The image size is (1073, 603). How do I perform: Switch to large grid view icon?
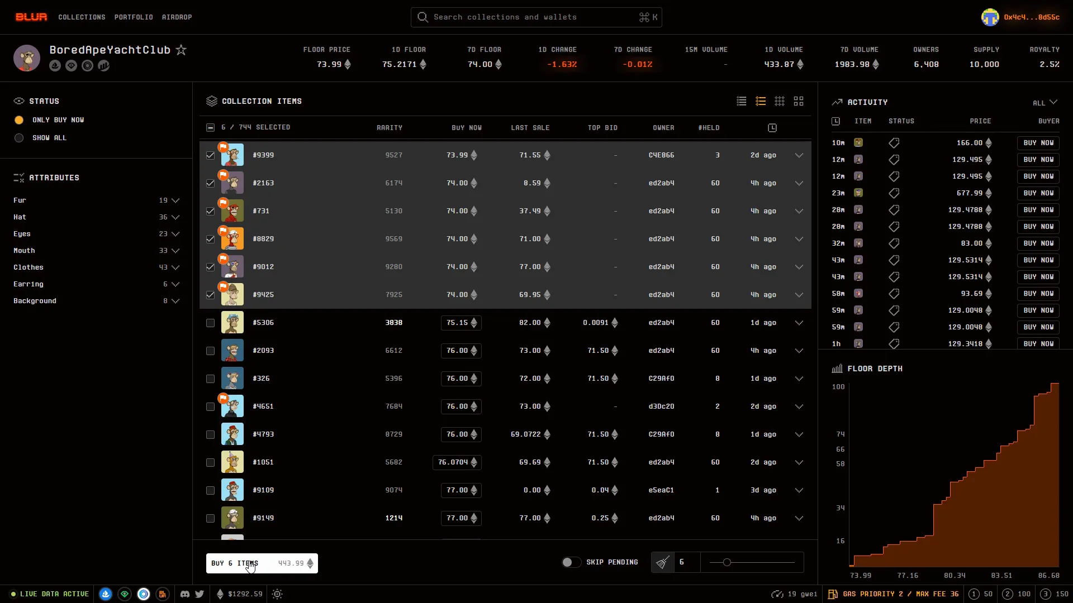click(x=799, y=101)
